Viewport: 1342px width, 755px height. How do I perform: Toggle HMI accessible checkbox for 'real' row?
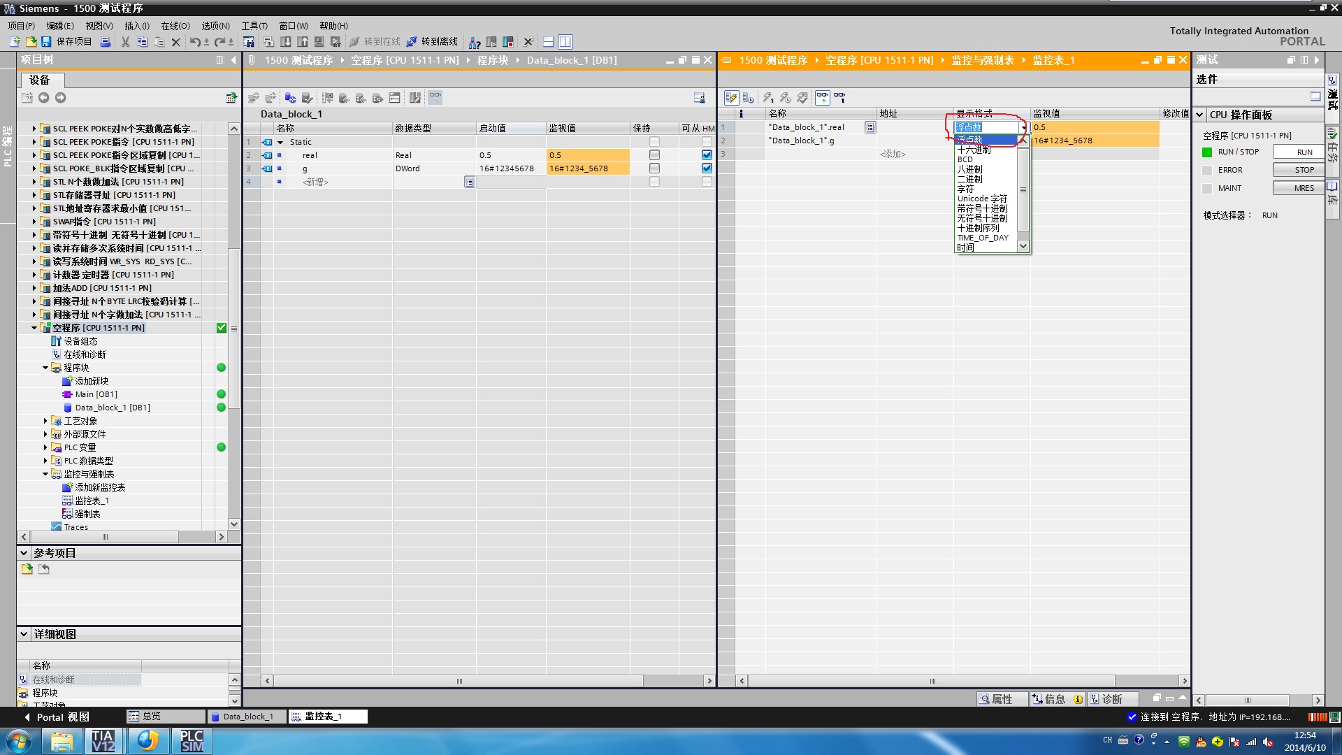click(x=707, y=155)
